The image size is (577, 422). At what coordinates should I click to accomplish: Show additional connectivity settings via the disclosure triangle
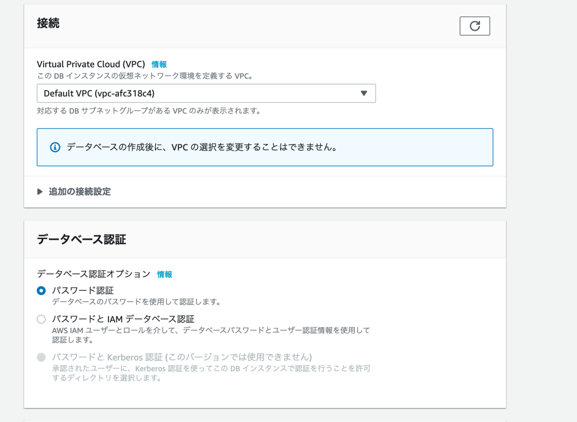(x=40, y=192)
